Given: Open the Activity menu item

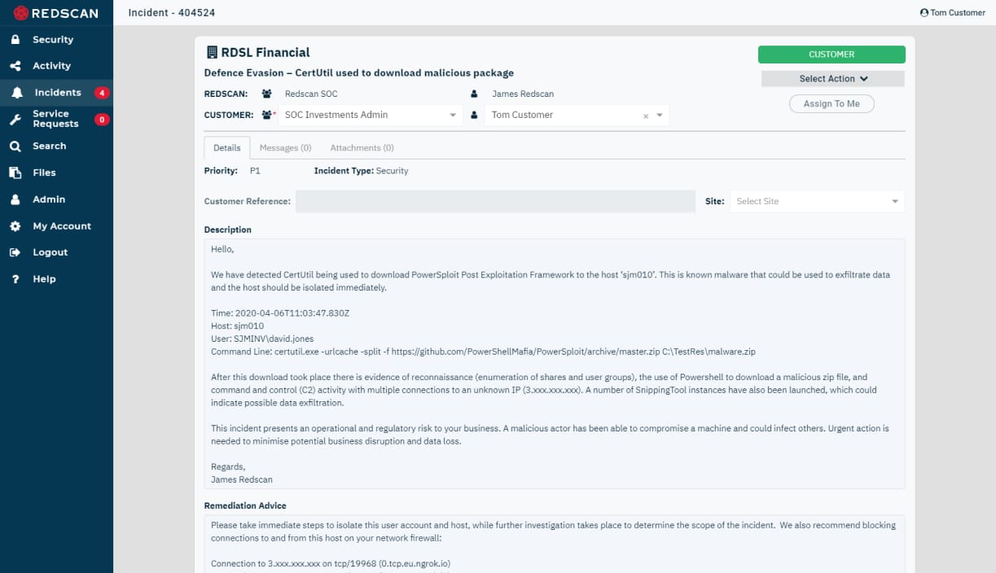Looking at the screenshot, I should pyautogui.click(x=51, y=66).
